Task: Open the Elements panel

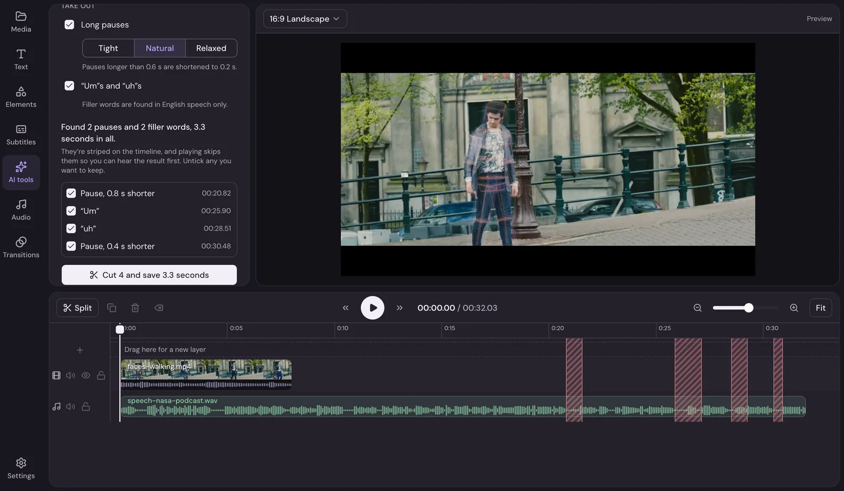Action: click(x=21, y=97)
